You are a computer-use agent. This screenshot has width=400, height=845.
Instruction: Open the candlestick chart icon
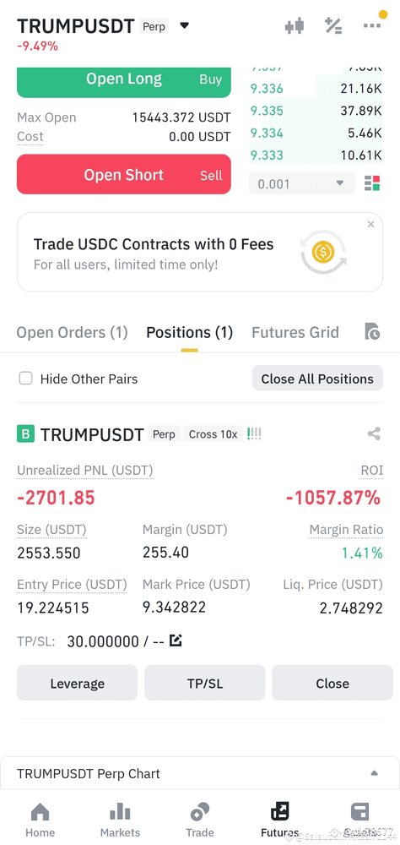pyautogui.click(x=295, y=25)
